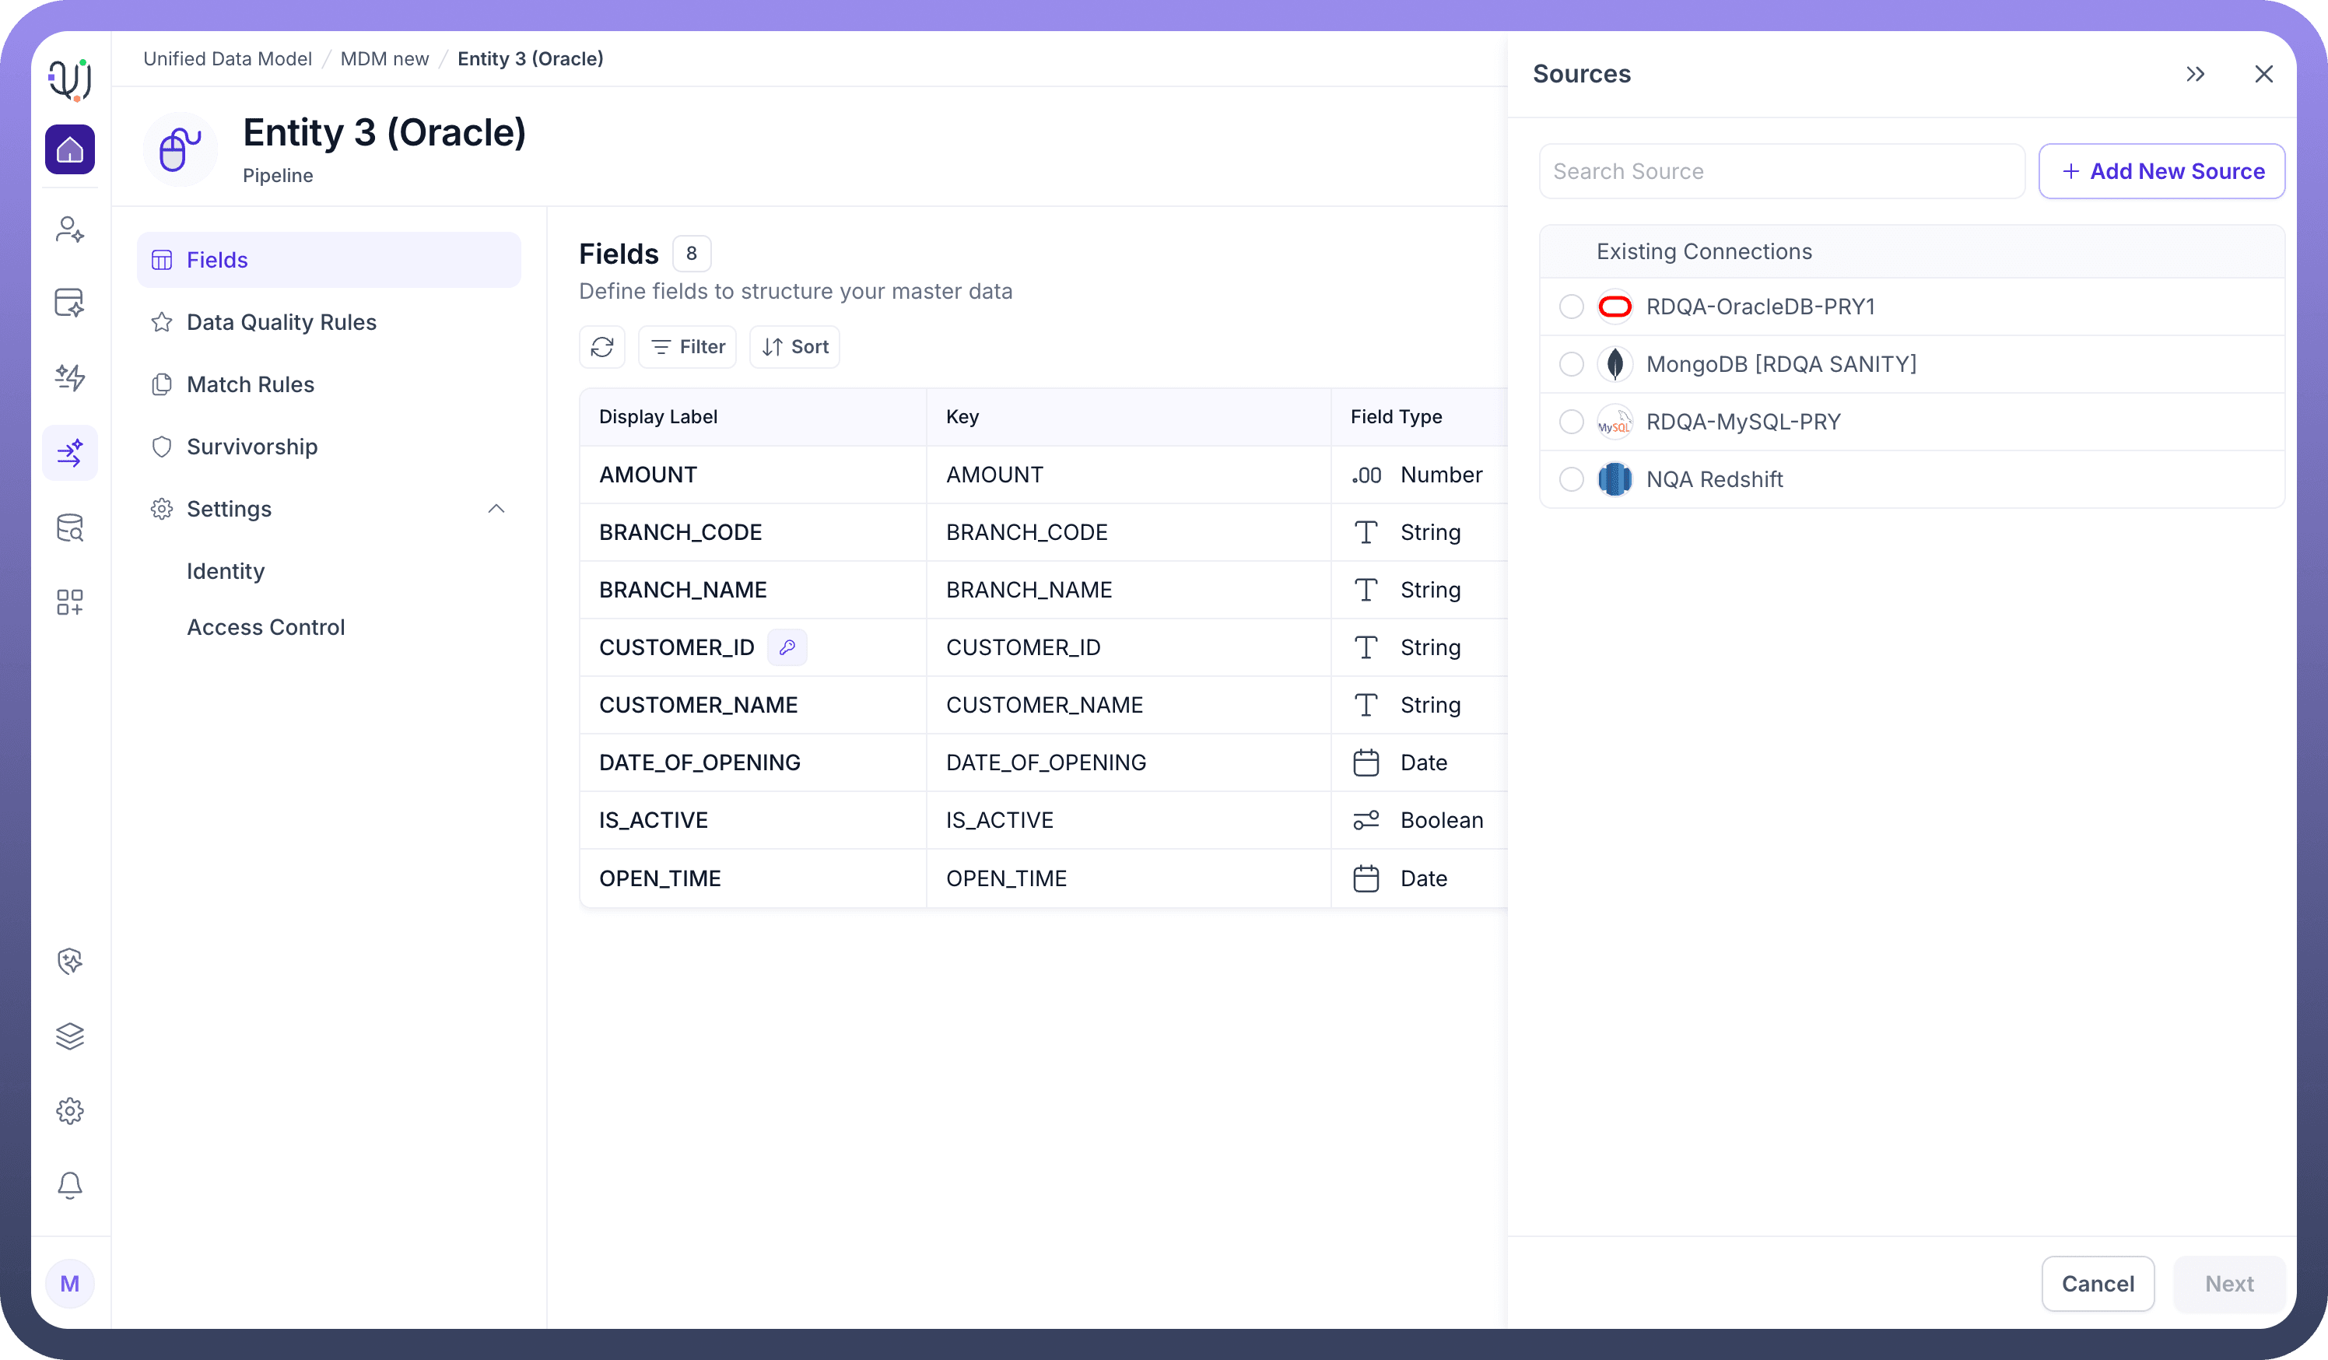
Task: Click the sidebar settings gear icon
Action: click(x=69, y=1110)
